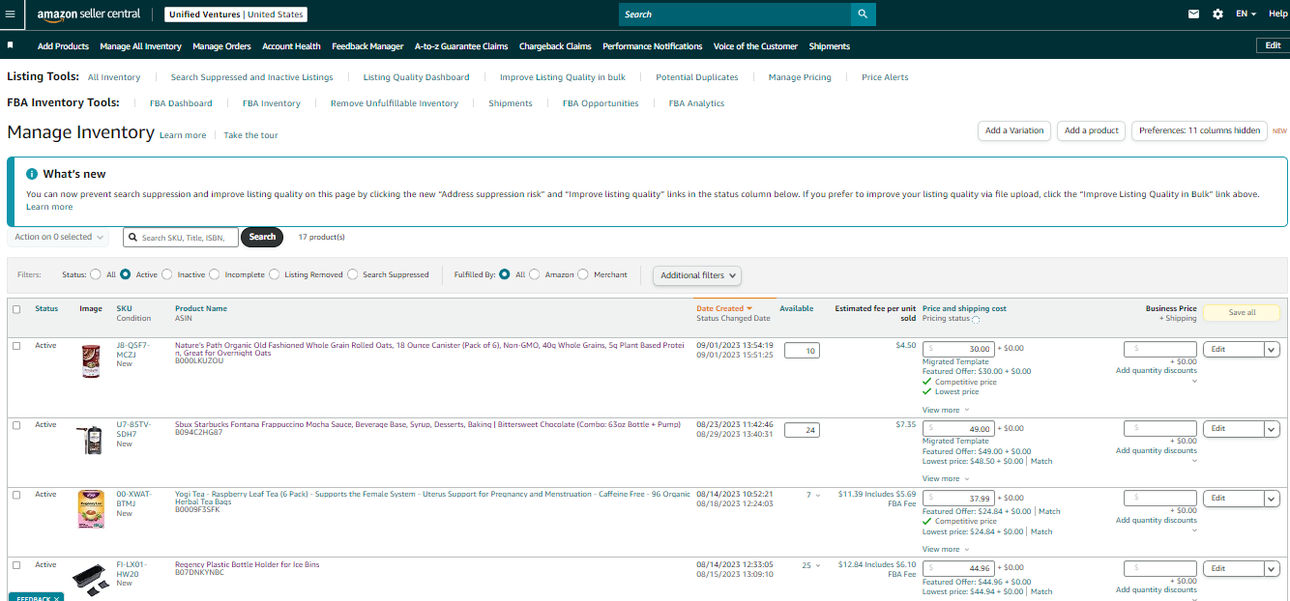Open Voice of the Customer
Viewport: 1290px width, 601px height.
pos(755,46)
